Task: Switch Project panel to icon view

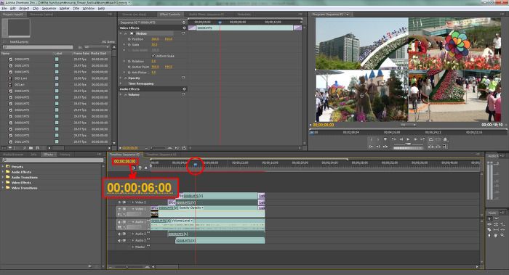Action: coord(10,148)
